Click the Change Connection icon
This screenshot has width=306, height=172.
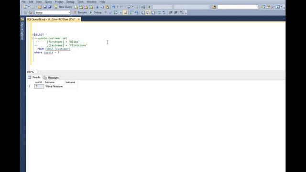pos(30,12)
